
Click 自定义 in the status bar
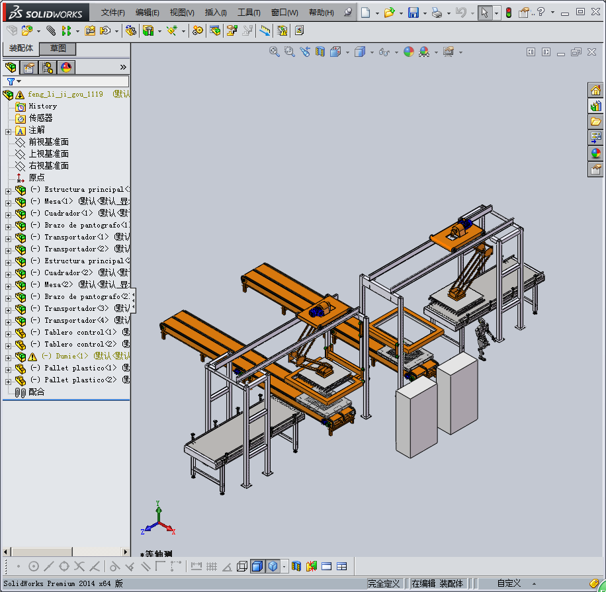[x=509, y=583]
